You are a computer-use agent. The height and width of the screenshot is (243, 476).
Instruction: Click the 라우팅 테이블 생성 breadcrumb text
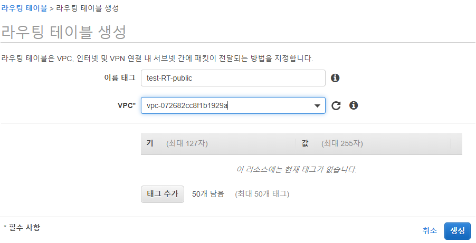88,8
